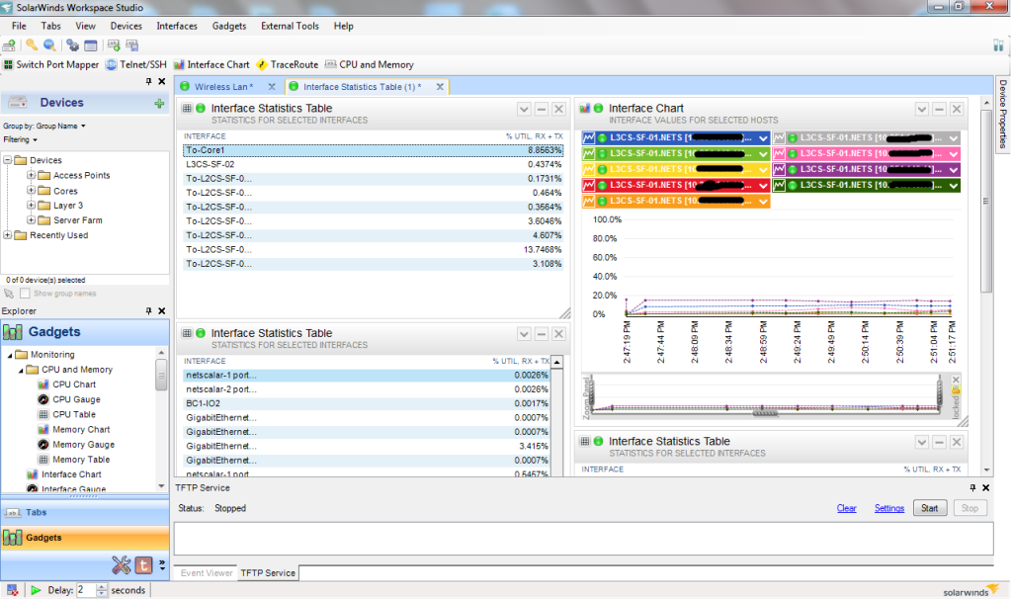This screenshot has width=1012, height=599.
Task: Minimize the Interface Chart gadget
Action: pyautogui.click(x=939, y=109)
